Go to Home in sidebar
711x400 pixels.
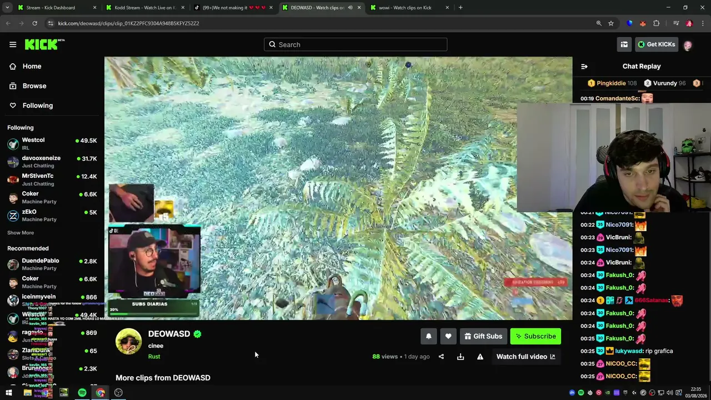[x=52, y=66]
